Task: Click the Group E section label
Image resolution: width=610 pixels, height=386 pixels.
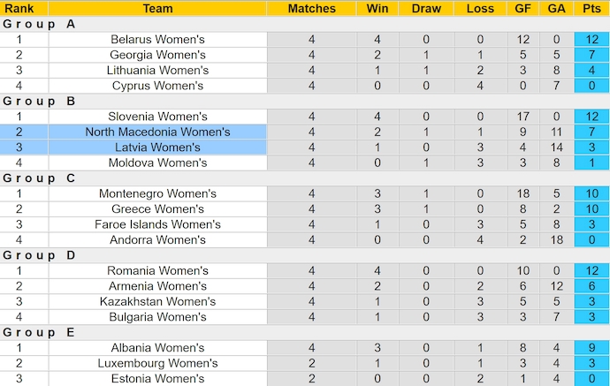Action: 39,332
